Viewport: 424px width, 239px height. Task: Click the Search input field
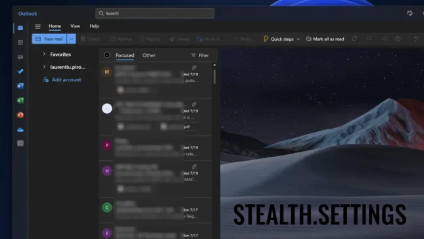154,13
